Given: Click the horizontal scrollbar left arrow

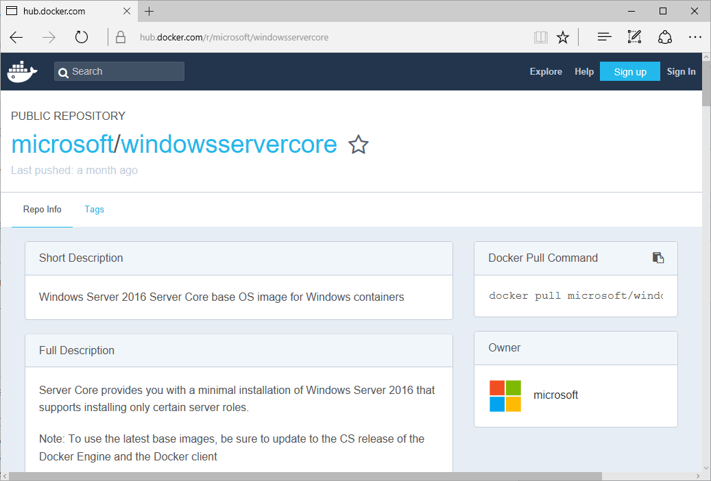Looking at the screenshot, I should pyautogui.click(x=5, y=476).
